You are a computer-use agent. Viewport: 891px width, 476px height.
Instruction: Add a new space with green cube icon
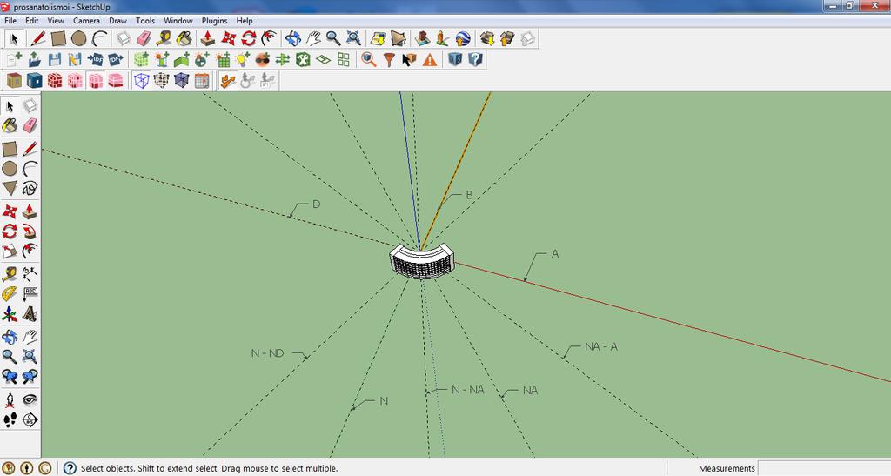[x=141, y=59]
